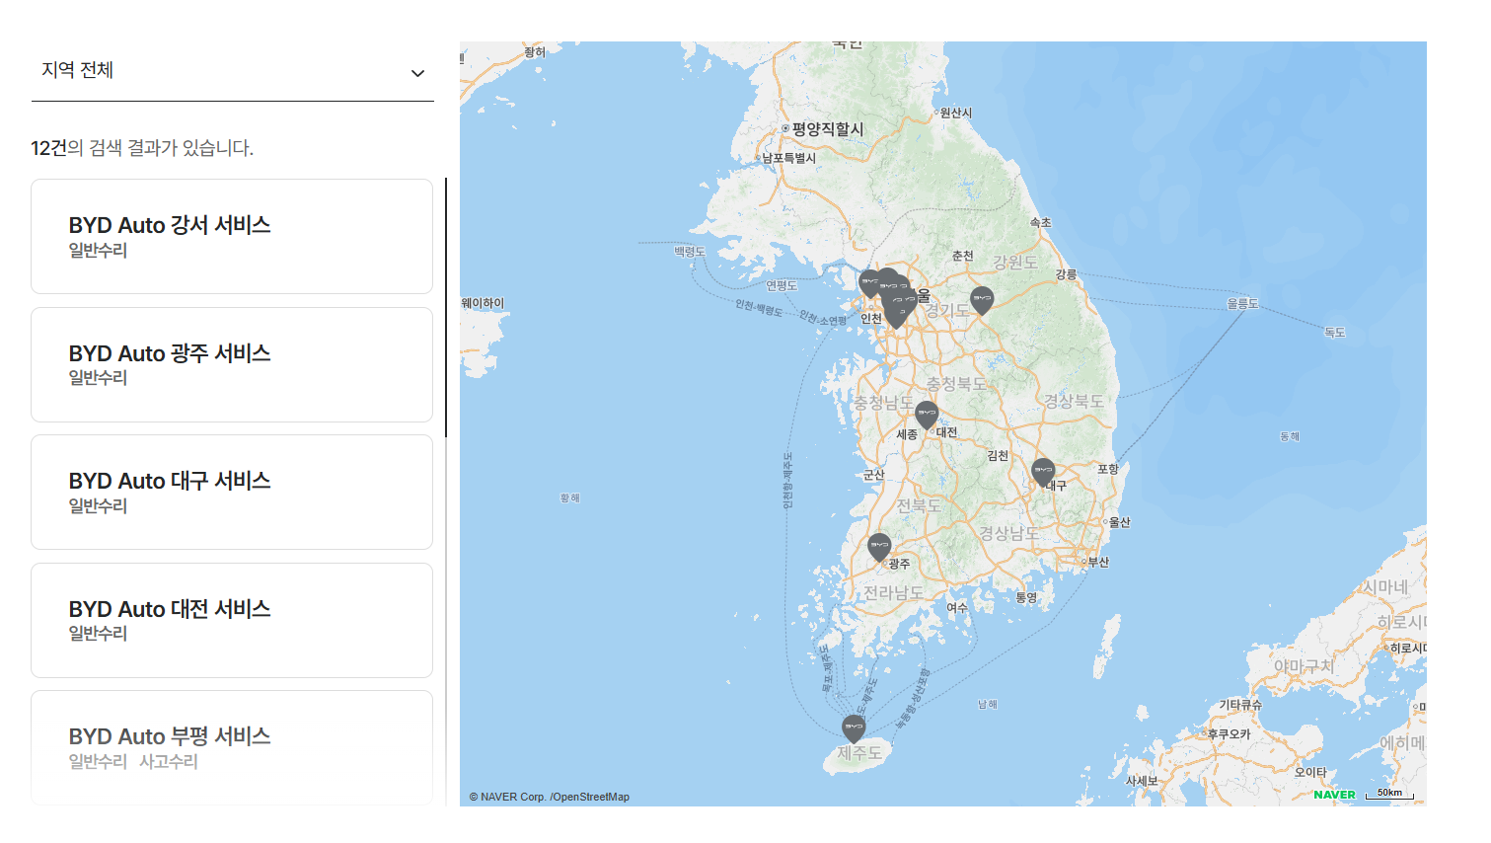
Task: Click the lowest BYD marker in Seoul cluster
Action: (895, 316)
